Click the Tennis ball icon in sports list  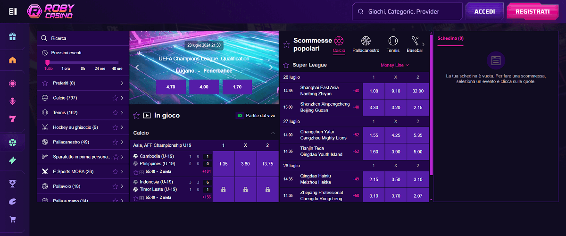45,112
